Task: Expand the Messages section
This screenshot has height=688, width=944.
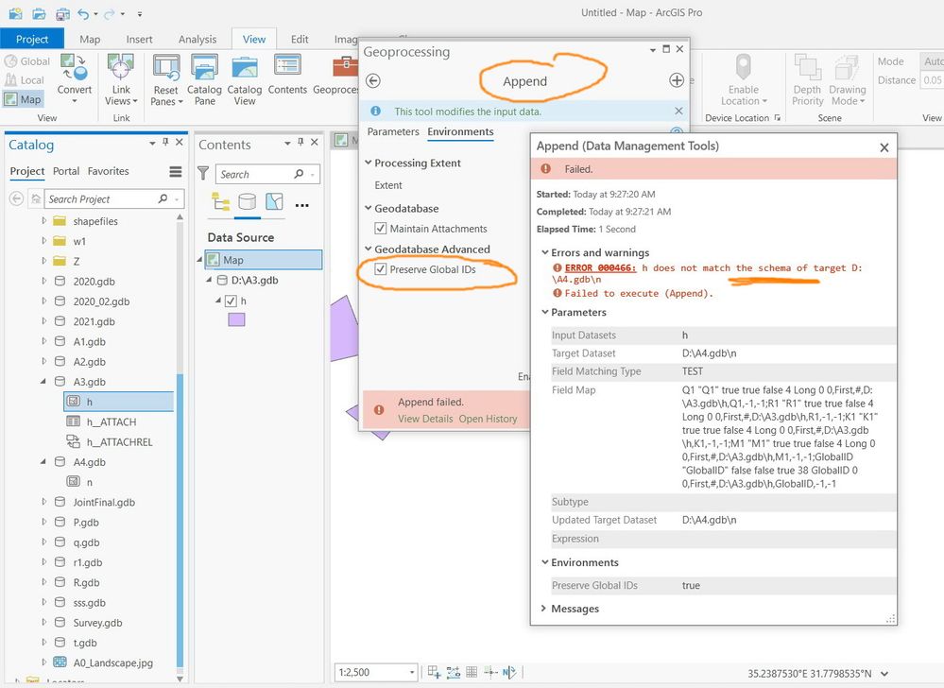Action: [x=543, y=608]
